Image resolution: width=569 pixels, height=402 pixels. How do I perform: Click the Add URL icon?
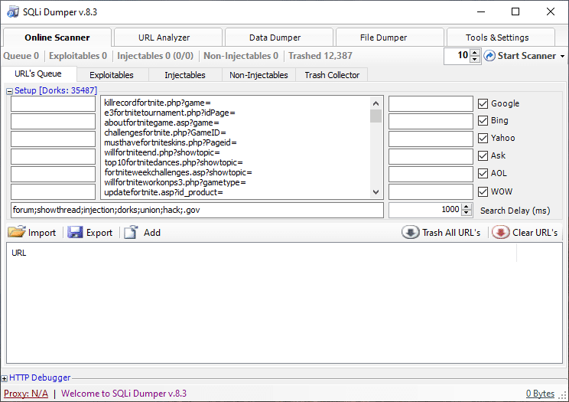132,232
